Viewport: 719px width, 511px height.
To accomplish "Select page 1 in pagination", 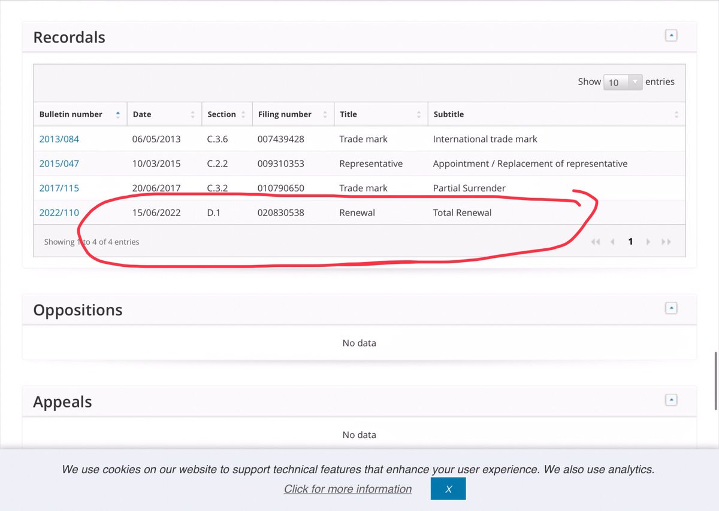I will tap(630, 242).
